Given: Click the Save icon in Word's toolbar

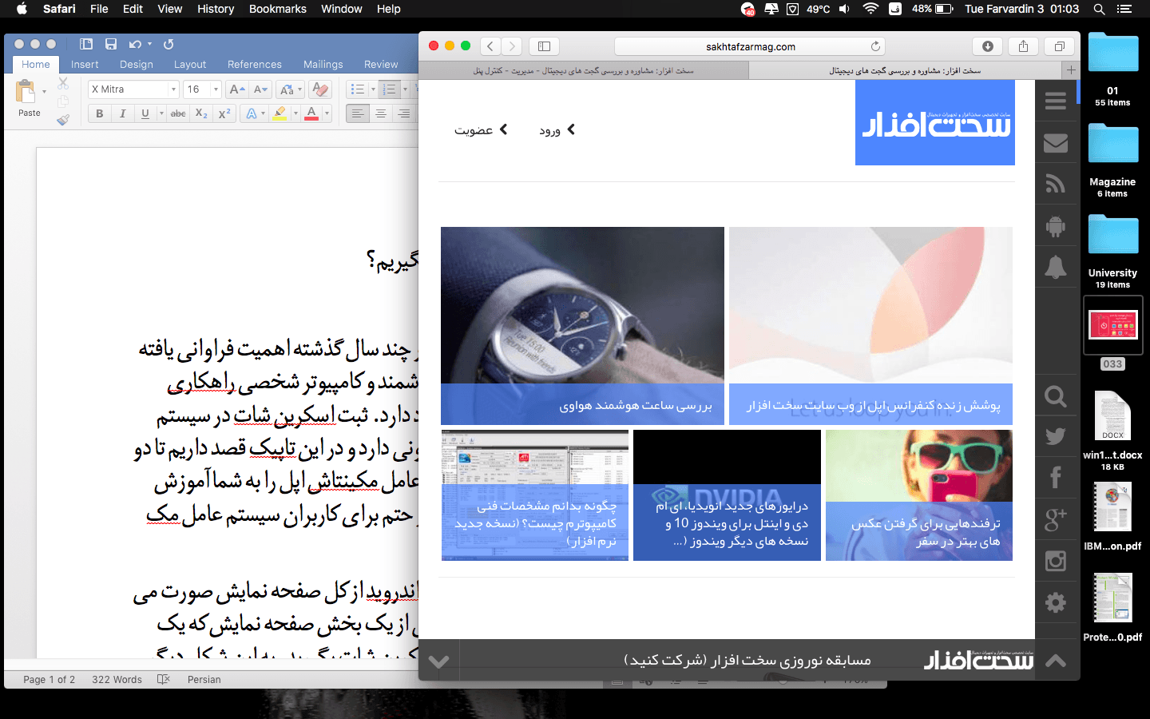Looking at the screenshot, I should point(111,44).
